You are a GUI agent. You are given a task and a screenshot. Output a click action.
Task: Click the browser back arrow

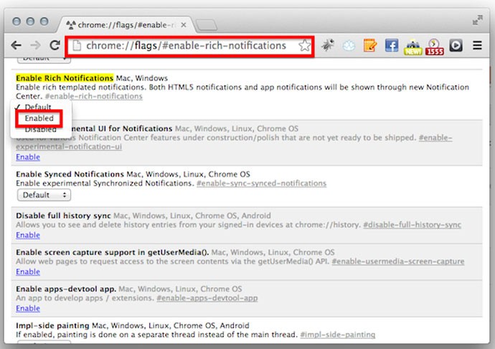point(15,45)
